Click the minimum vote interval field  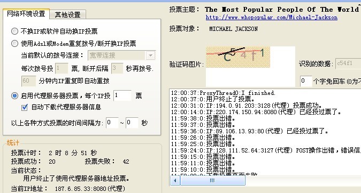pos(112,123)
